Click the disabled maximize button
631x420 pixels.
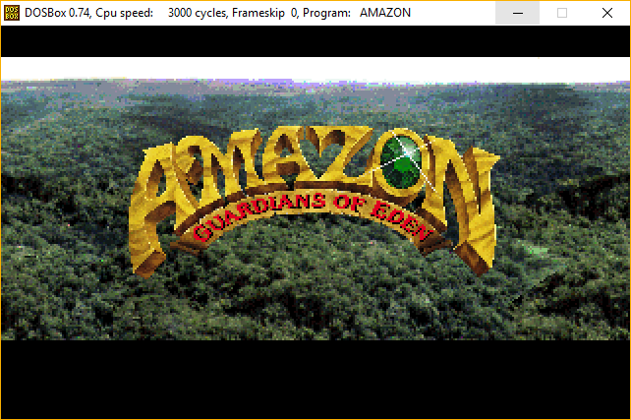tap(562, 13)
